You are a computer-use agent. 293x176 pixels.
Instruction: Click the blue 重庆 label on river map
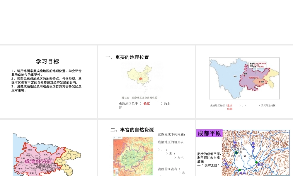click(x=260, y=165)
